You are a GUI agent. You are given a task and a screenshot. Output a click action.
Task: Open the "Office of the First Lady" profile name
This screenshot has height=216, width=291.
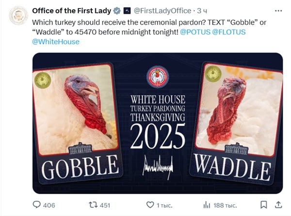coord(72,11)
